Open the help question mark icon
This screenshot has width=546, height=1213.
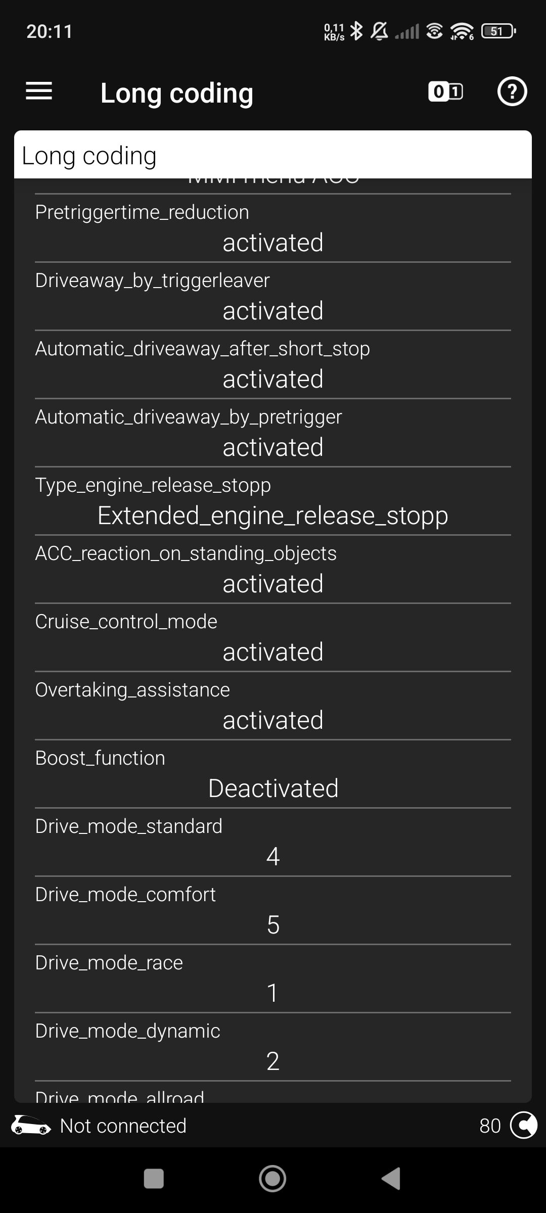coord(512,91)
